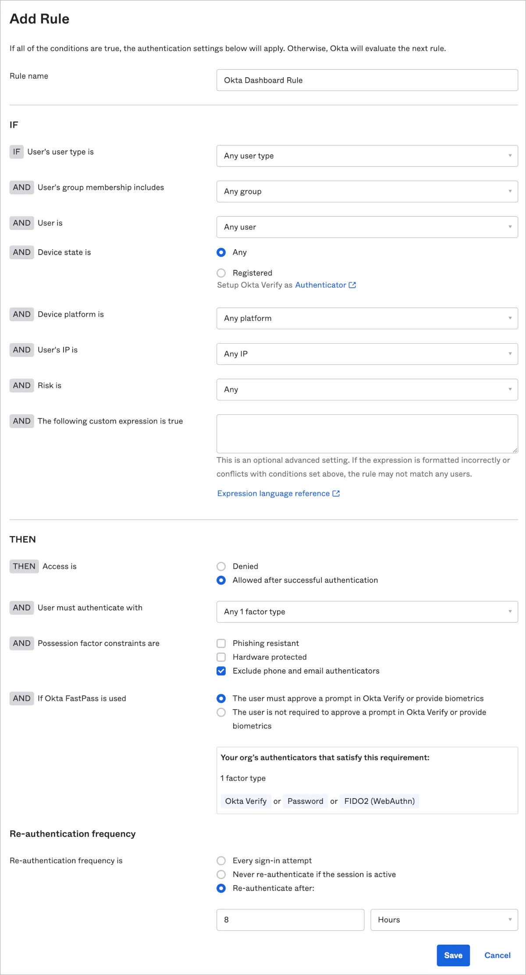Uncheck Exclude phone and email authenticators
The image size is (526, 975).
pos(221,671)
